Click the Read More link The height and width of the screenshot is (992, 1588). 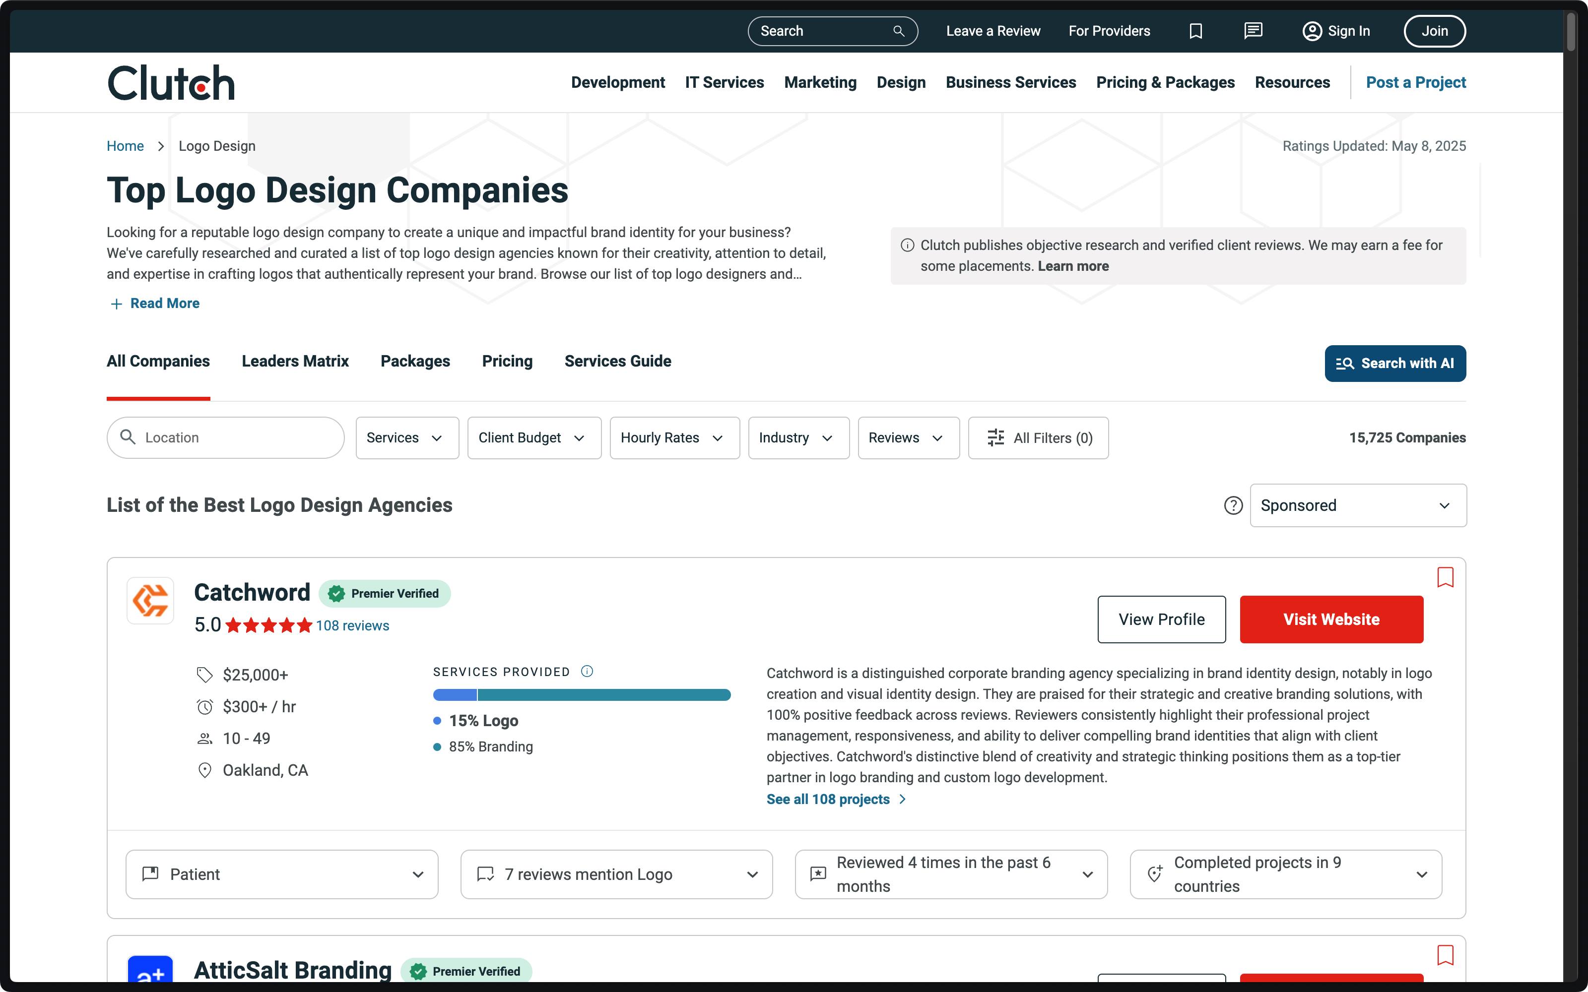[x=165, y=304]
